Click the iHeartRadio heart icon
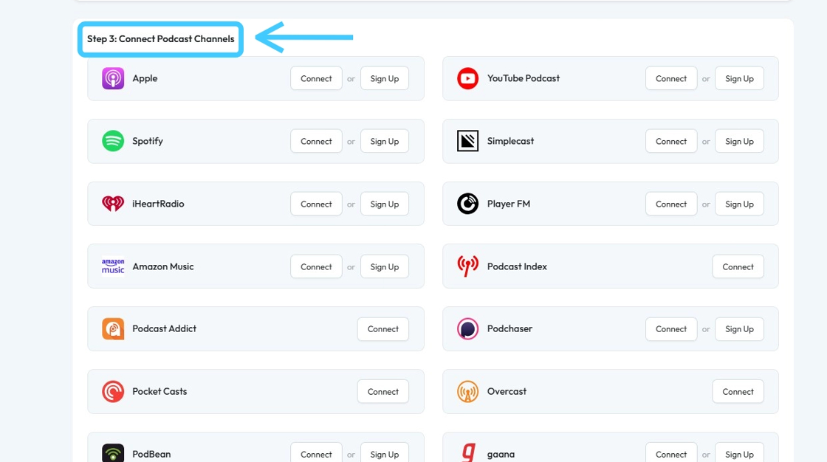This screenshot has height=462, width=827. [113, 204]
